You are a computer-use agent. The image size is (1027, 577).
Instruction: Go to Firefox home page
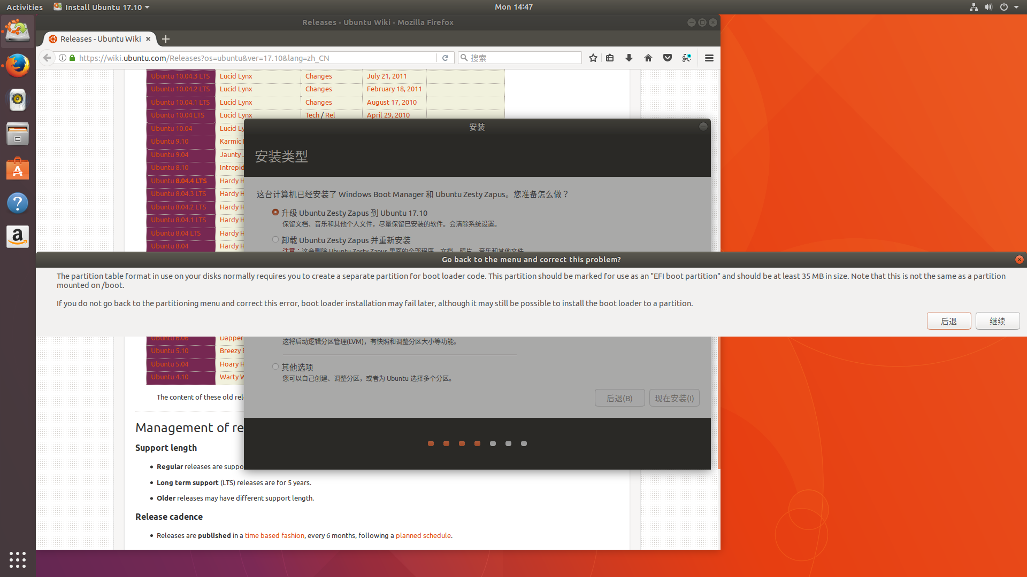point(648,58)
